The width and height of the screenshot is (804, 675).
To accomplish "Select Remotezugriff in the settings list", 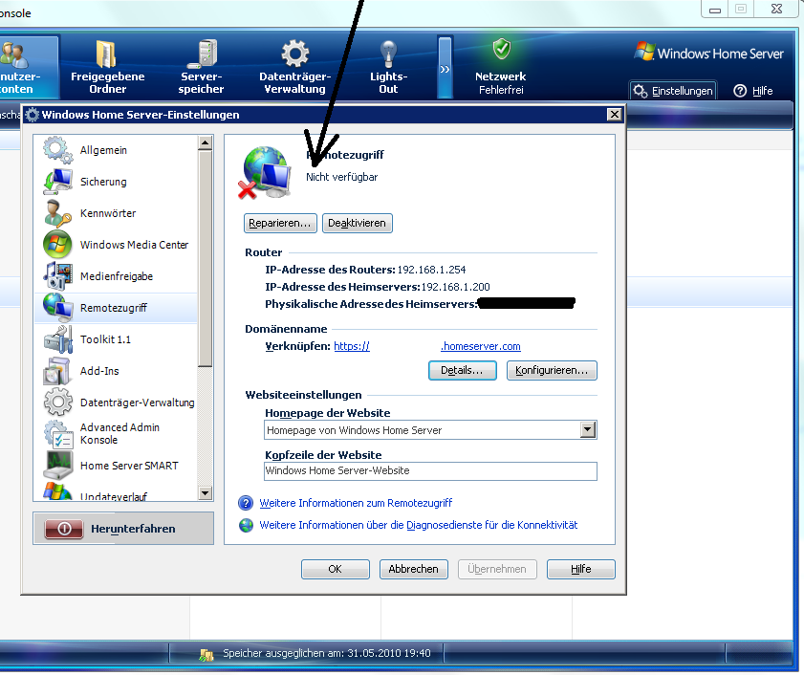I will point(116,308).
